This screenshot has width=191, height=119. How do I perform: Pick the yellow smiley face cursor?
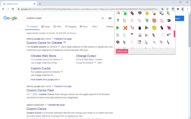pos(154,28)
